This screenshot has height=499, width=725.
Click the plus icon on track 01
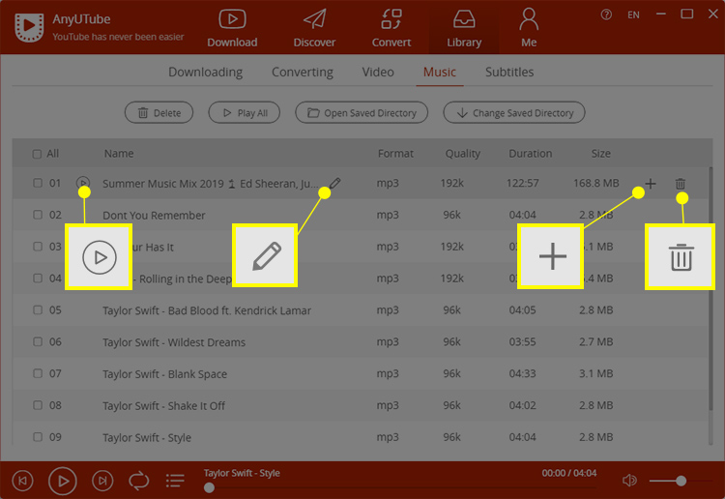coord(651,184)
